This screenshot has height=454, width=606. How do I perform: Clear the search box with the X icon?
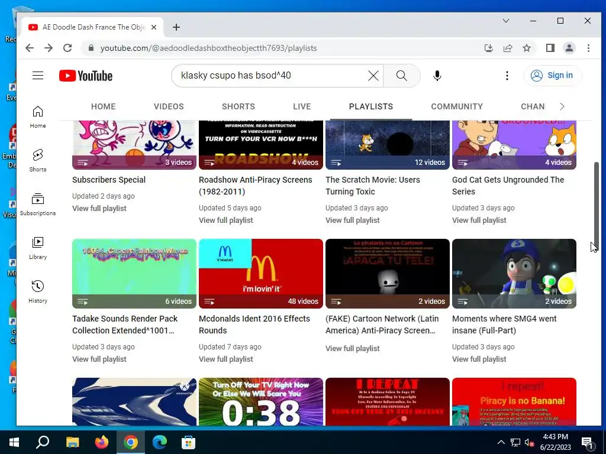tap(373, 76)
